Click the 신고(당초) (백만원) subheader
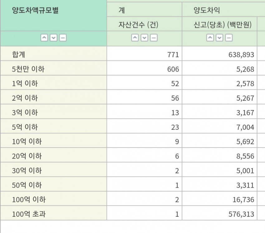265x233 pixels. [x=222, y=25]
